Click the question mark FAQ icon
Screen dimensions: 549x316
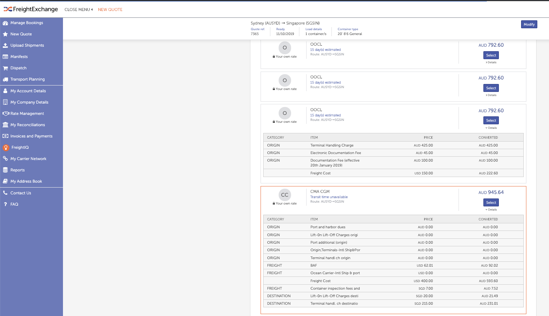click(x=5, y=204)
